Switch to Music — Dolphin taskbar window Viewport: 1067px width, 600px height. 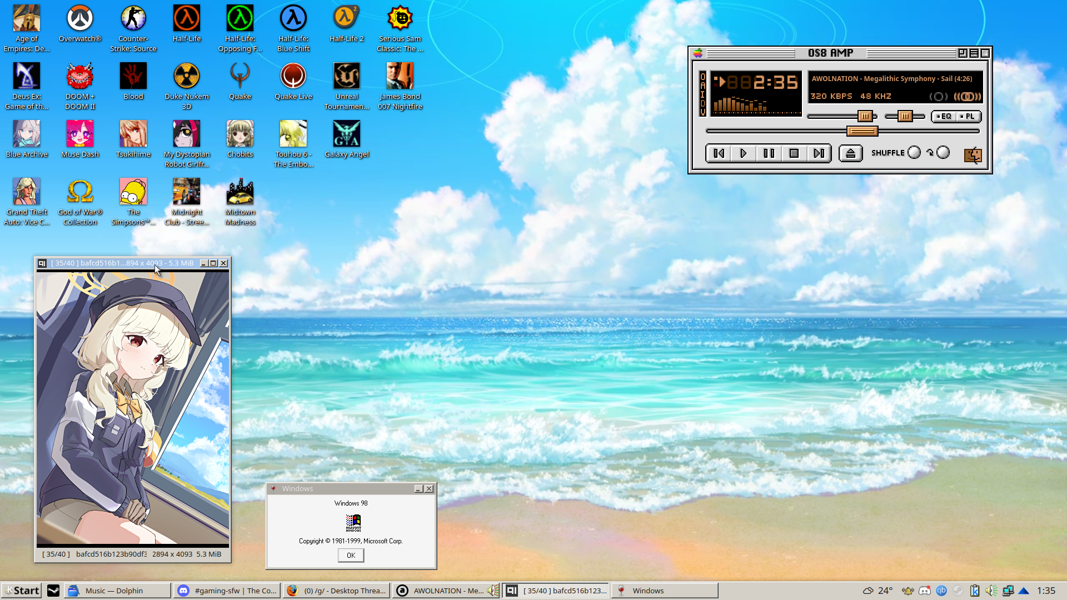[x=117, y=591]
